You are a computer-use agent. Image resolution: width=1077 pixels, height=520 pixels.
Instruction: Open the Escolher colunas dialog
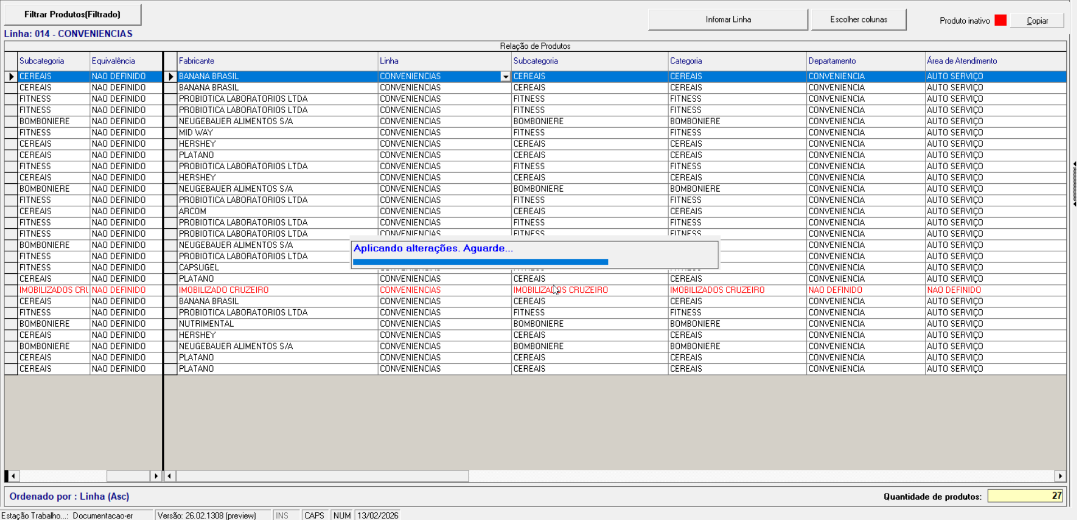point(858,20)
